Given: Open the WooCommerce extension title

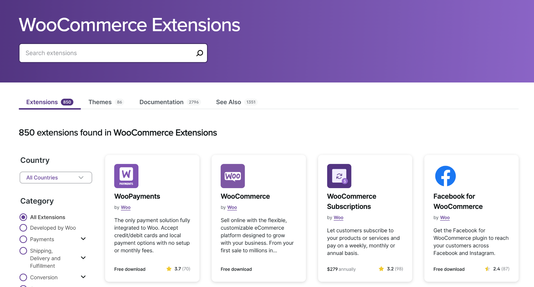Looking at the screenshot, I should click(245, 196).
